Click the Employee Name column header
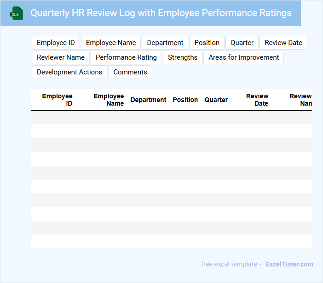The height and width of the screenshot is (283, 323). (109, 100)
